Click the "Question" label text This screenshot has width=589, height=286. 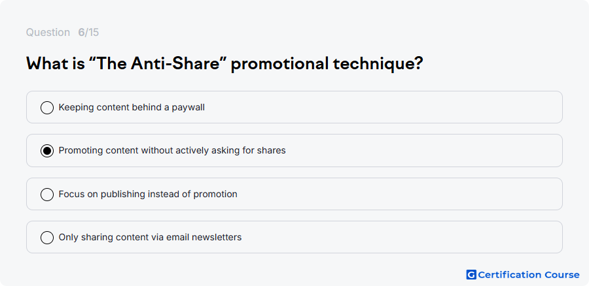(48, 33)
